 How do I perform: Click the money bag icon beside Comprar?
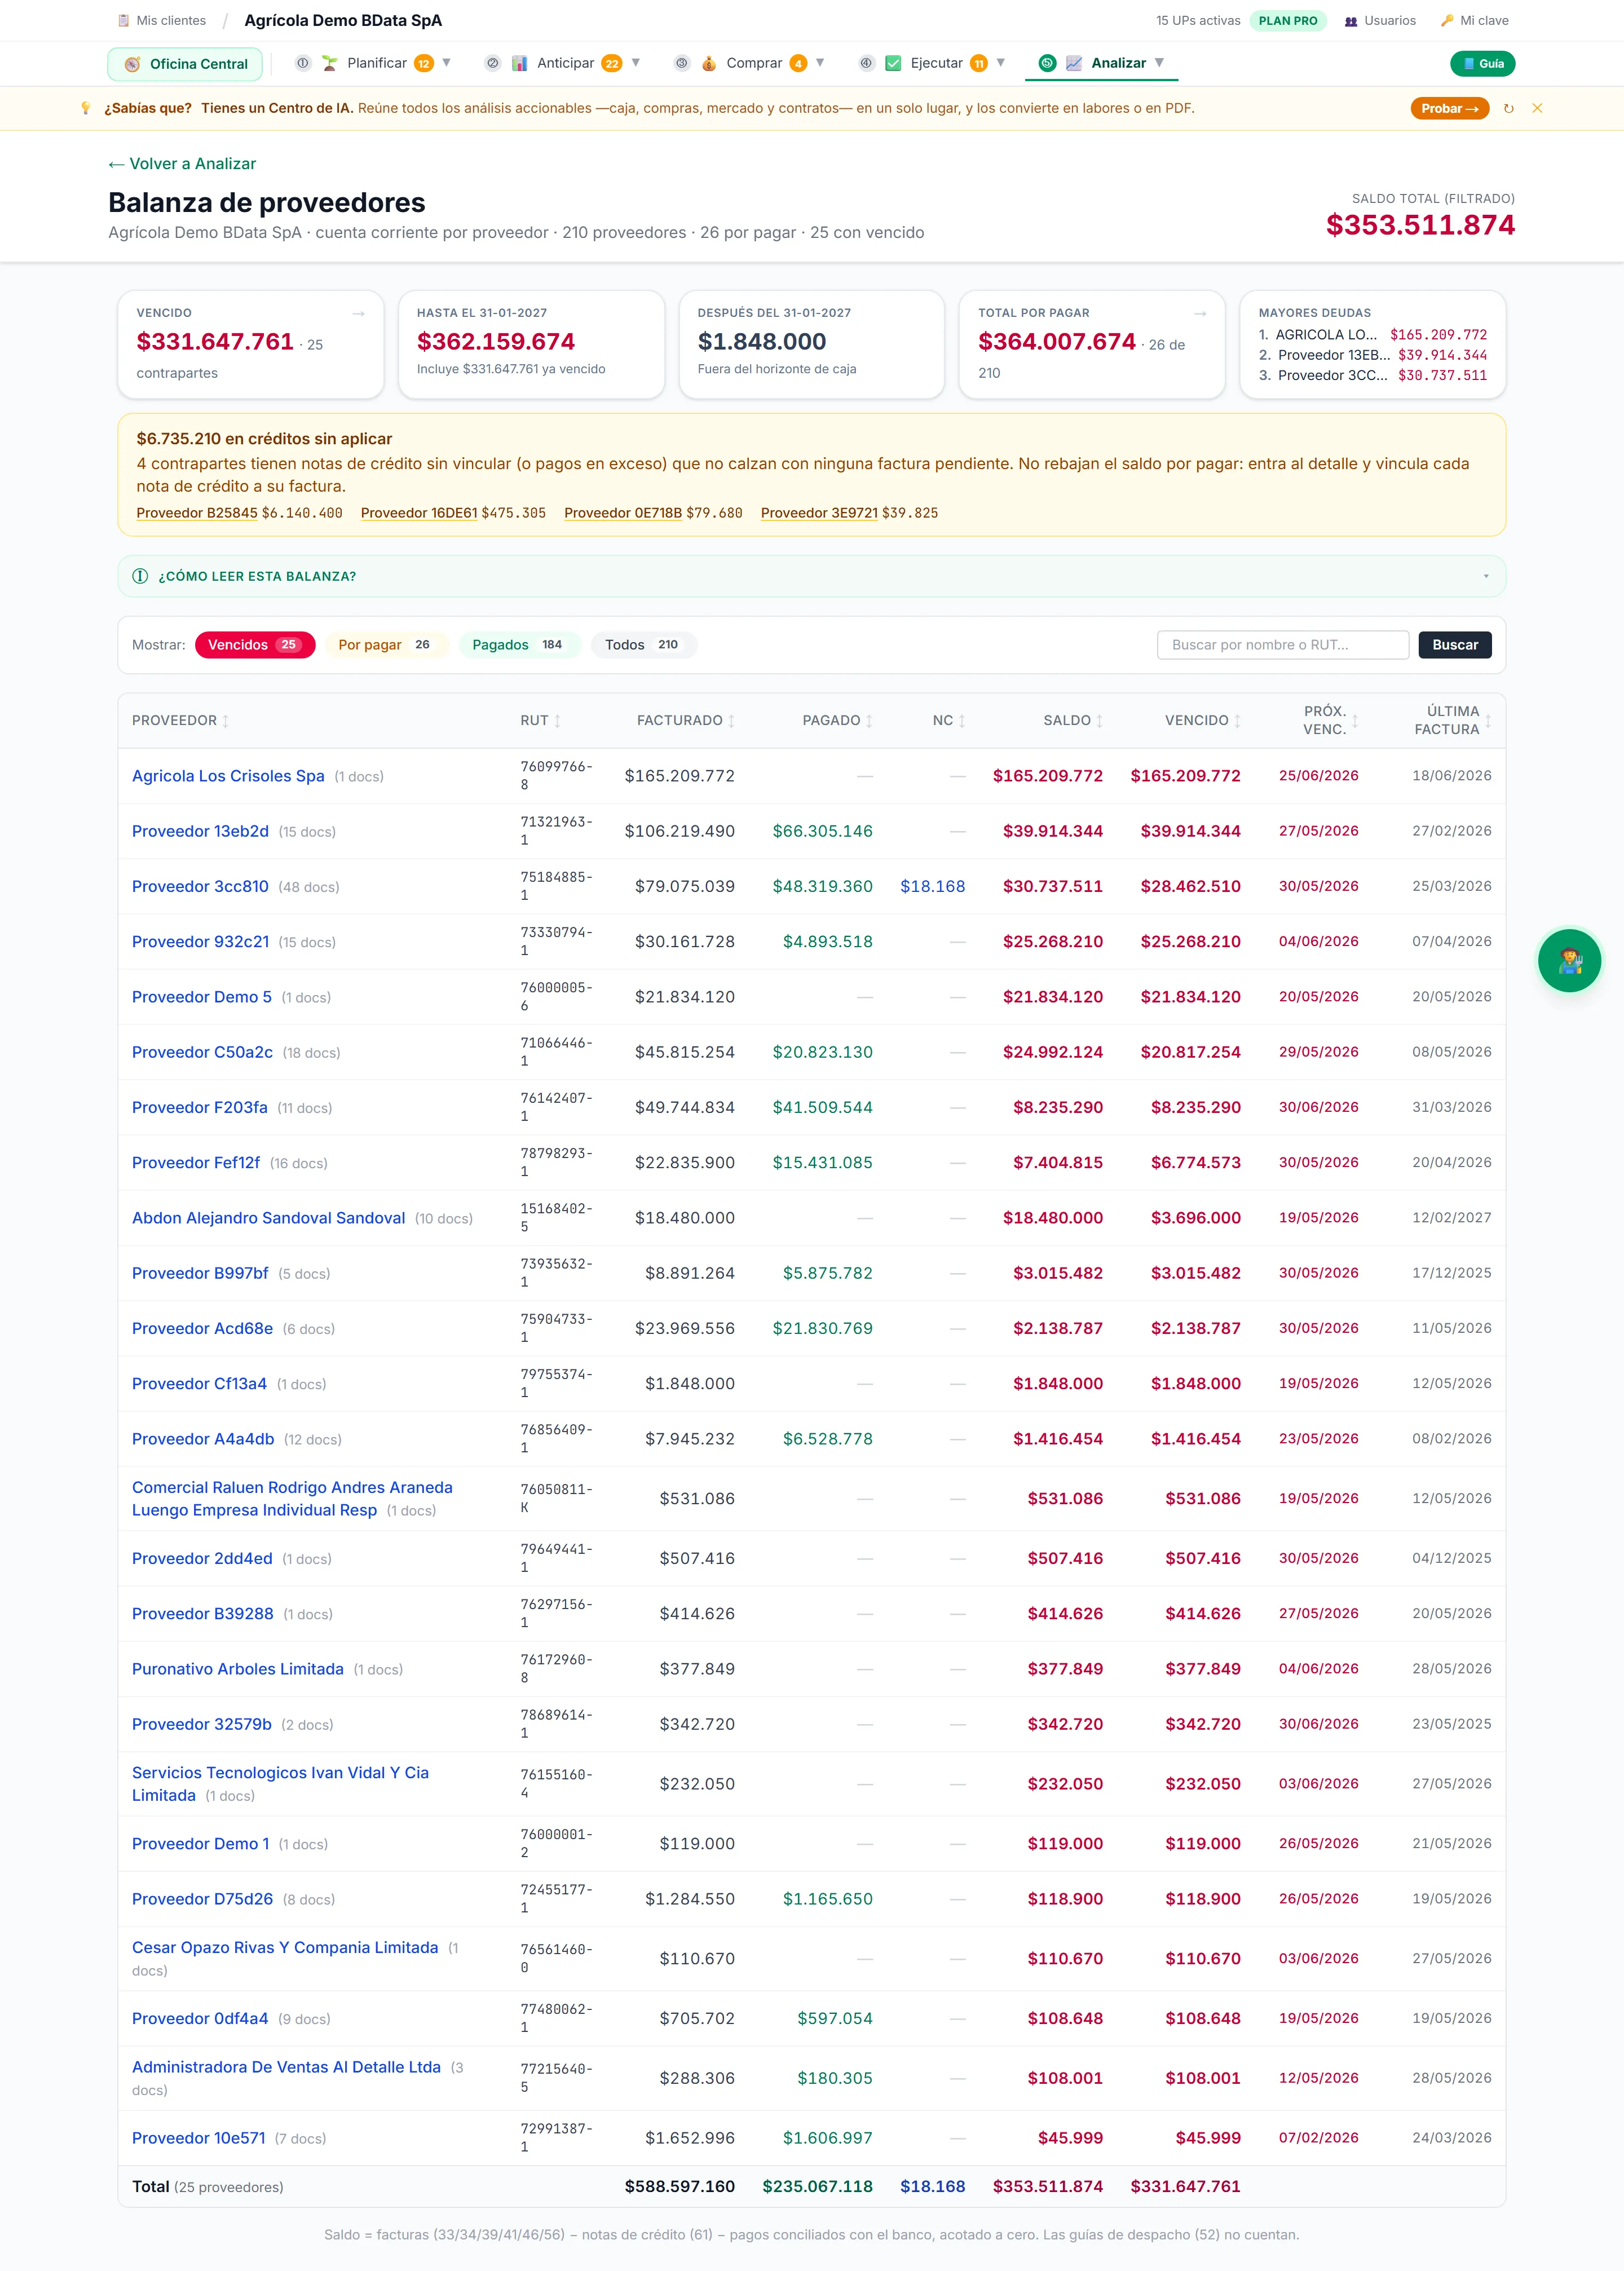tap(708, 63)
